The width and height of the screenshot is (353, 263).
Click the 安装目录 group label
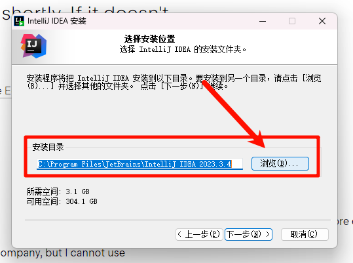point(48,147)
